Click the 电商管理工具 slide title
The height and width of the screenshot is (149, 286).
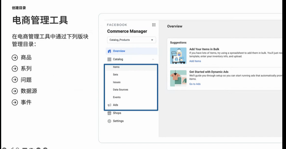point(40,20)
